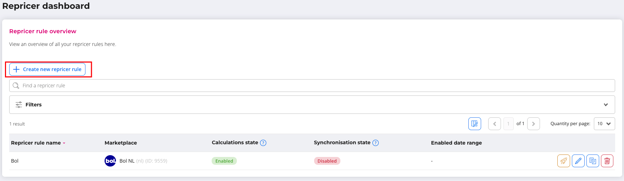Click the Enabled calculations state badge
624x181 pixels.
[x=224, y=161]
